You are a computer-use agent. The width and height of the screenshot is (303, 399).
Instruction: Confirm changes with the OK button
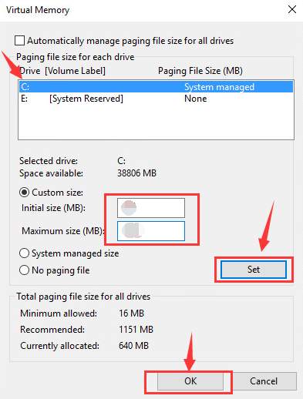[x=190, y=381]
